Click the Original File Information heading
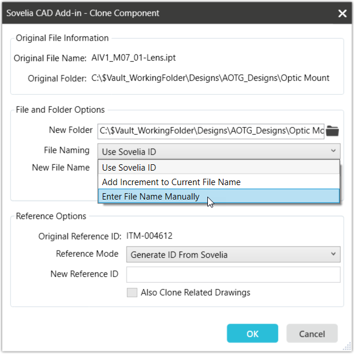This screenshot has width=354, height=354. pyautogui.click(x=62, y=38)
